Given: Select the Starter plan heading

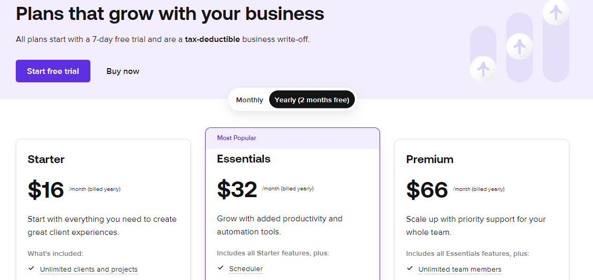Looking at the screenshot, I should (x=46, y=159).
